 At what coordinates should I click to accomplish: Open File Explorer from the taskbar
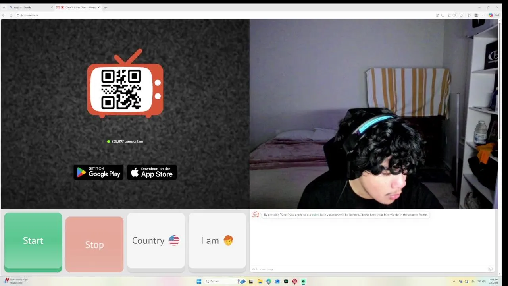click(260, 281)
